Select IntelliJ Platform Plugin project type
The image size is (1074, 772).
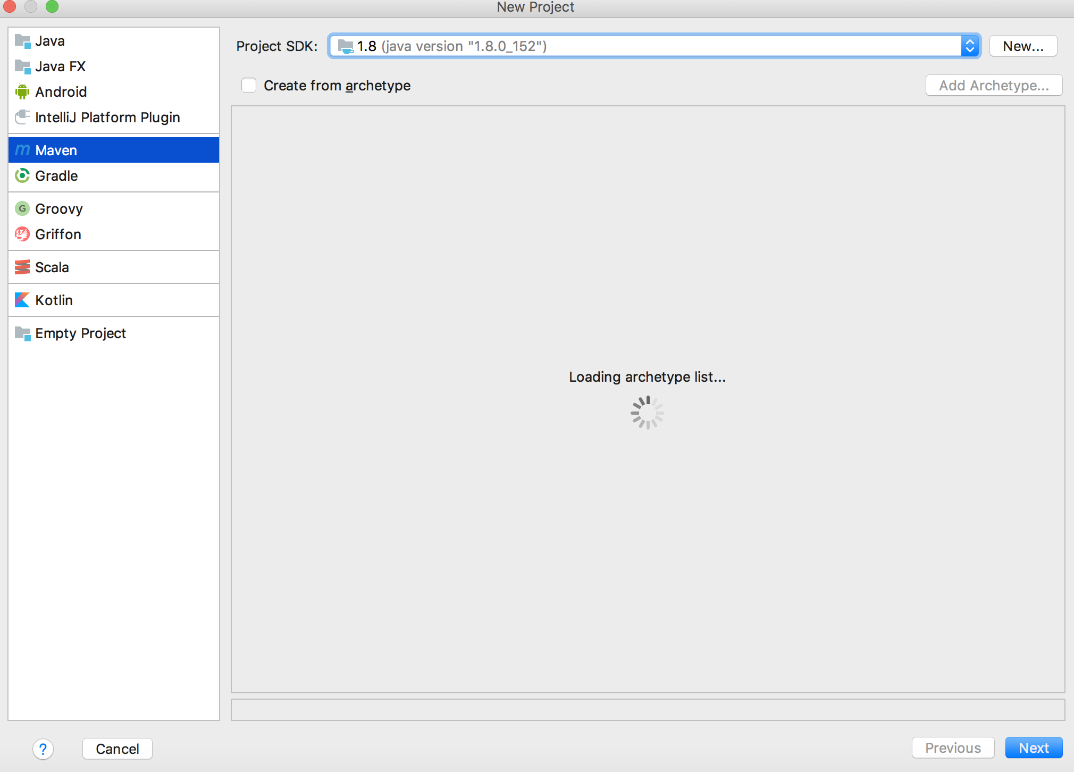click(114, 118)
